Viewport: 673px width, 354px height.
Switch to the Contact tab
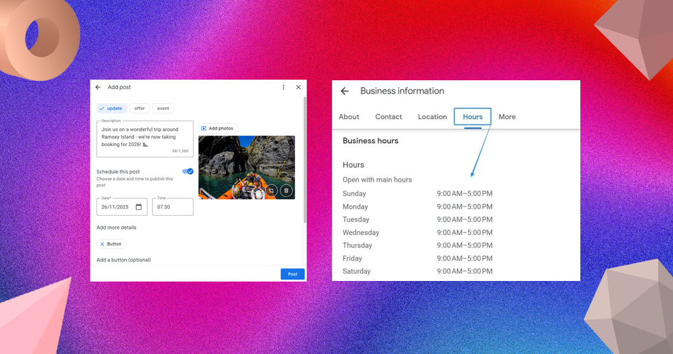(x=388, y=117)
